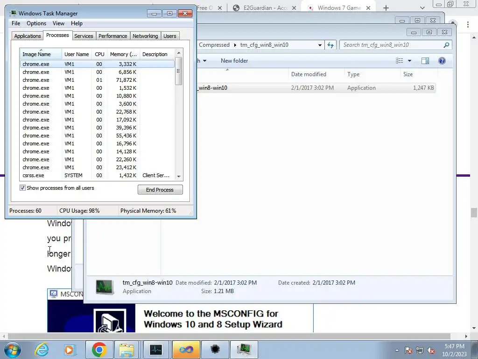
Task: Open Internet Explorer from the taskbar
Action: [x=42, y=349]
